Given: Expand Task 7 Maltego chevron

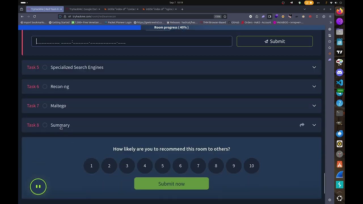Looking at the screenshot, I should pos(314,106).
